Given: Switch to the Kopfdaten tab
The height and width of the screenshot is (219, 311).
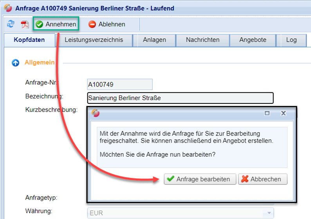Looking at the screenshot, I should [29, 40].
